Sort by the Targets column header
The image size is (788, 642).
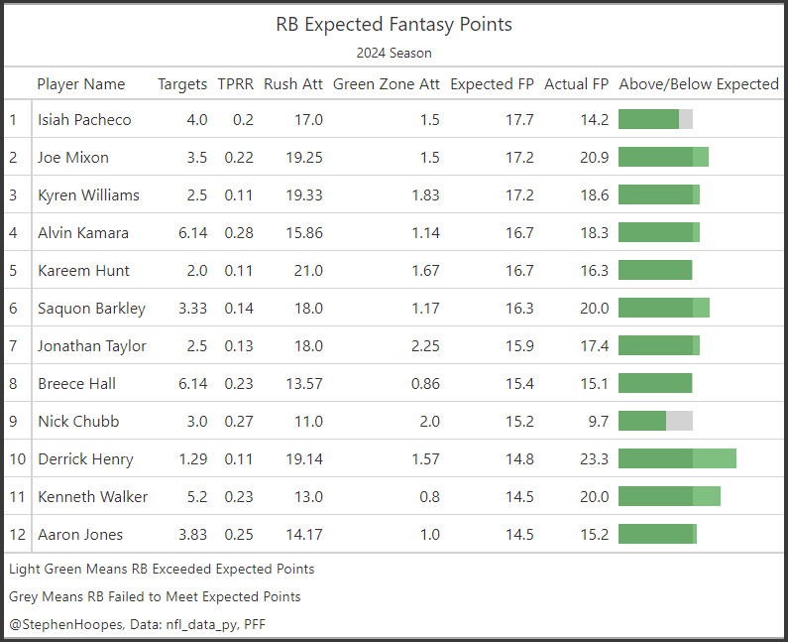click(x=182, y=84)
